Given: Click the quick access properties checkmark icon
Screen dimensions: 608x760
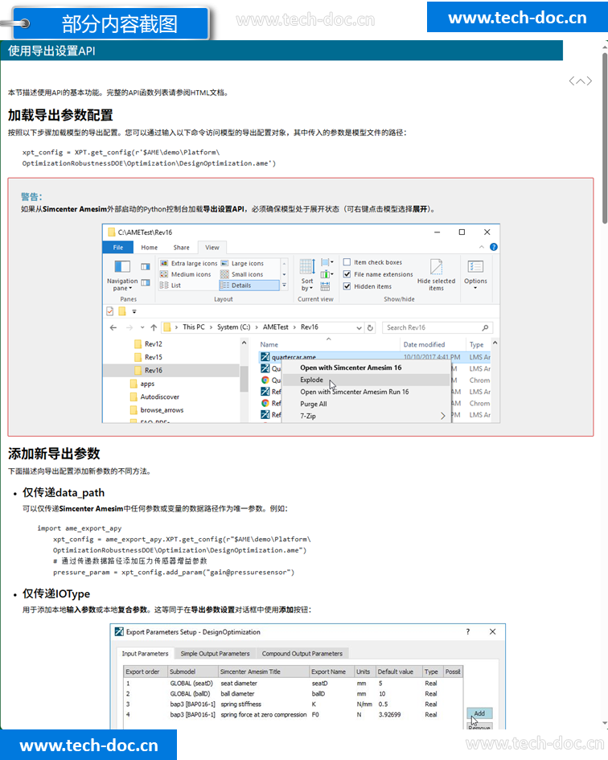Looking at the screenshot, I should pyautogui.click(x=110, y=311).
